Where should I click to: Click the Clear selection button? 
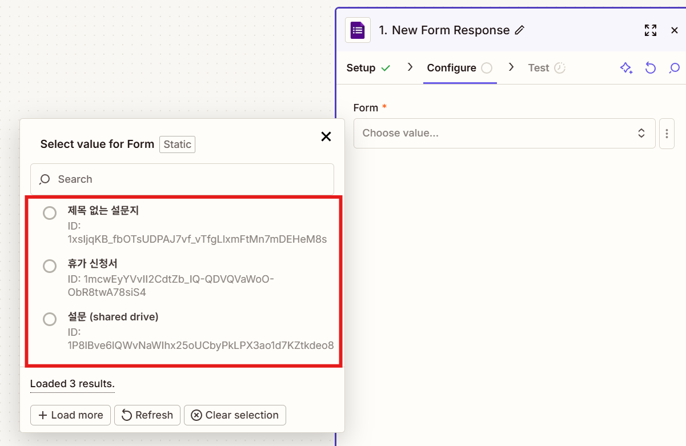(235, 415)
